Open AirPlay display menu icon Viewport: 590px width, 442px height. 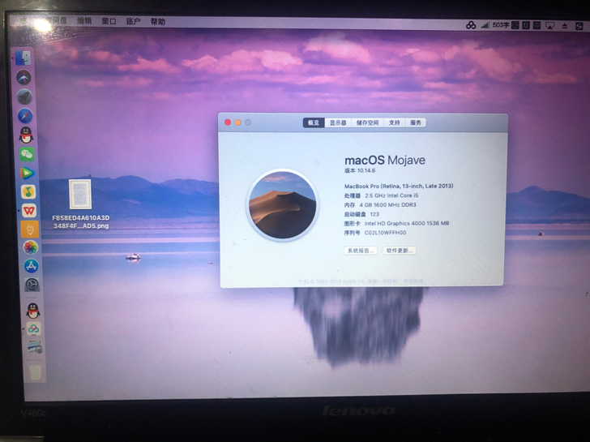tap(549, 26)
